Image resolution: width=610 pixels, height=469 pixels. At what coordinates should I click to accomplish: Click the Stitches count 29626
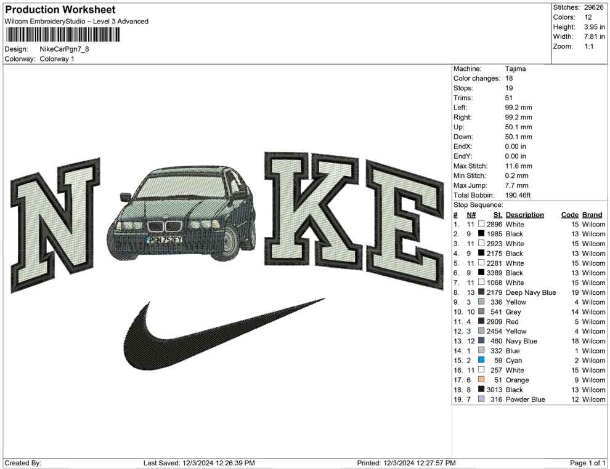click(593, 7)
